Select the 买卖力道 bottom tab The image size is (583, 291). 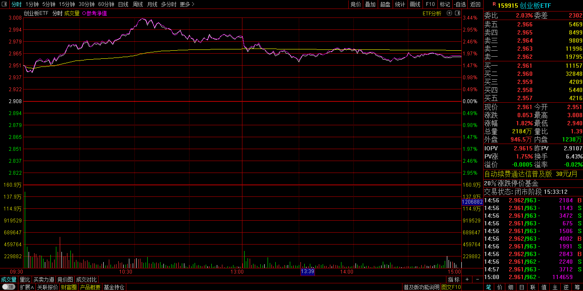point(44,279)
